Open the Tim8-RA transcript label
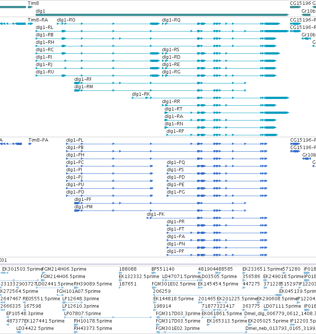316x334 pixels. 38,20
